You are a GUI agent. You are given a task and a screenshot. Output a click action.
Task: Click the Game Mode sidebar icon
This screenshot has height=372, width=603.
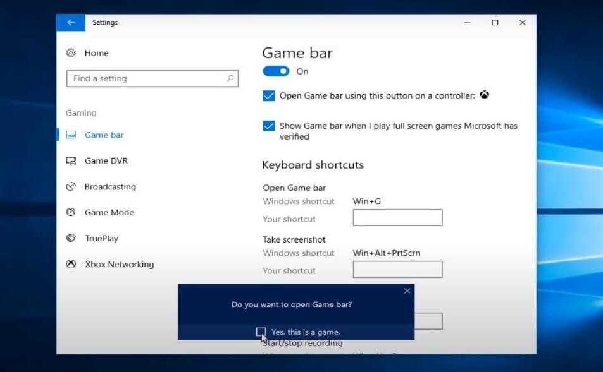point(71,213)
